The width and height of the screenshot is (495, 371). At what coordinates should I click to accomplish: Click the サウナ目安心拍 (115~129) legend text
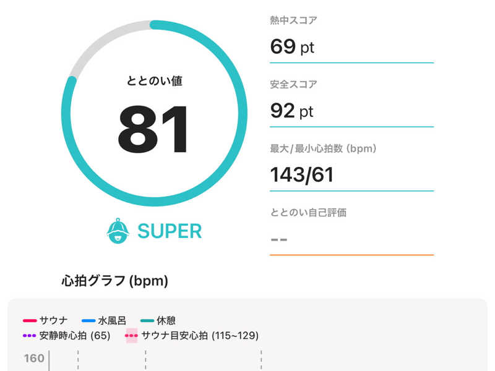click(x=200, y=335)
